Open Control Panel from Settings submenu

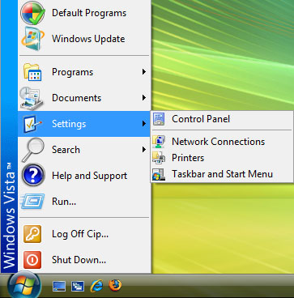point(222,119)
